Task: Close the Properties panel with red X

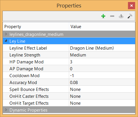Action: pos(131,6)
